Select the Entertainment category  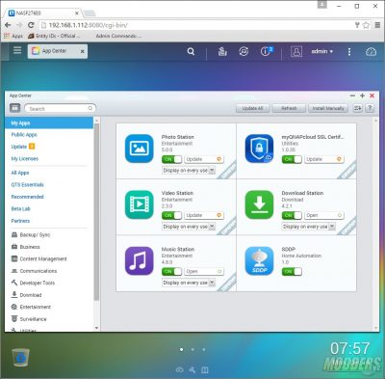pyautogui.click(x=35, y=307)
